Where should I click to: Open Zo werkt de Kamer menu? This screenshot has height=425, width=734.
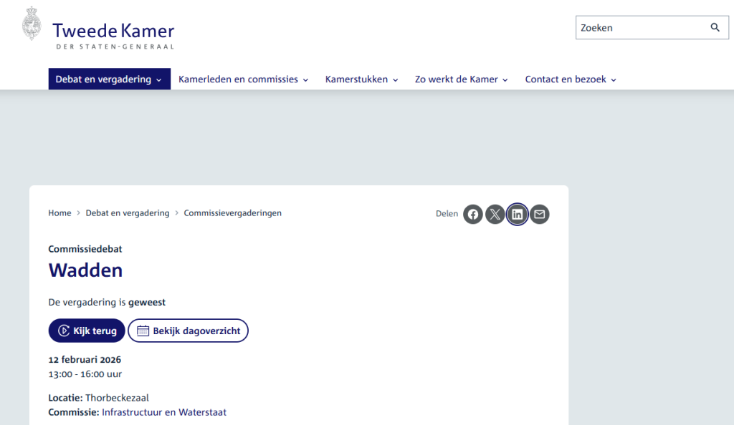[x=461, y=79]
